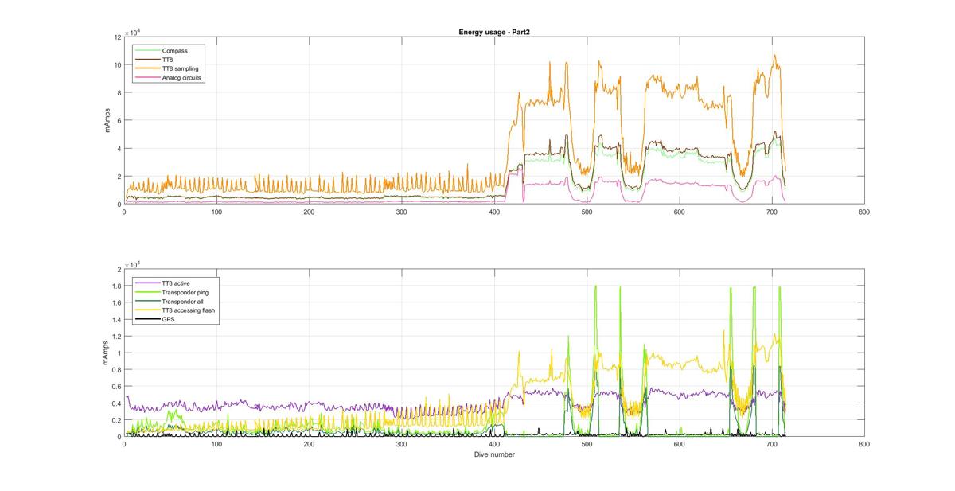This screenshot has width=955, height=491.
Task: Click the light green line sample beside 'Transponder ping'
Action: pos(146,291)
